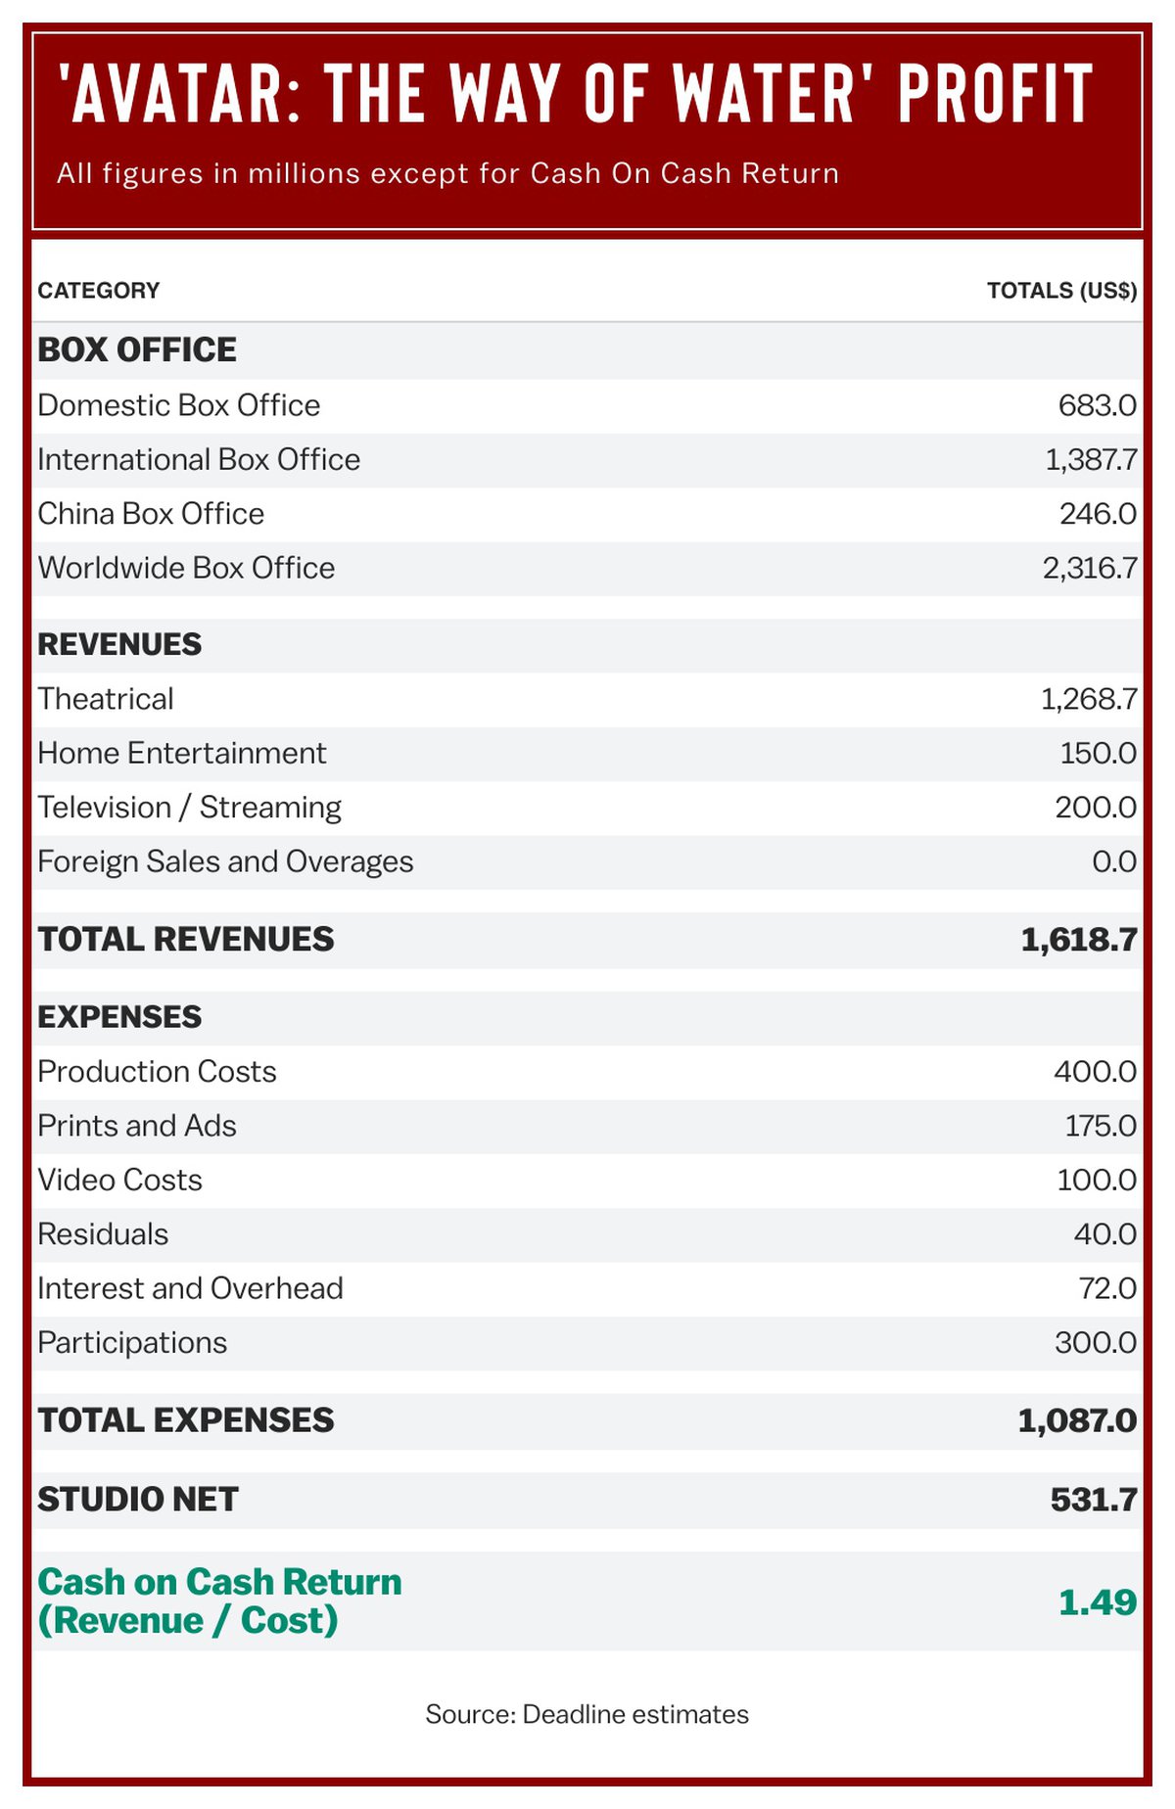Select the CATEGORY column header
This screenshot has width=1175, height=1809.
click(x=98, y=291)
